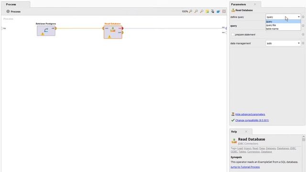Click Read Database con input port
The height and width of the screenshot is (172, 306).
point(103,28)
